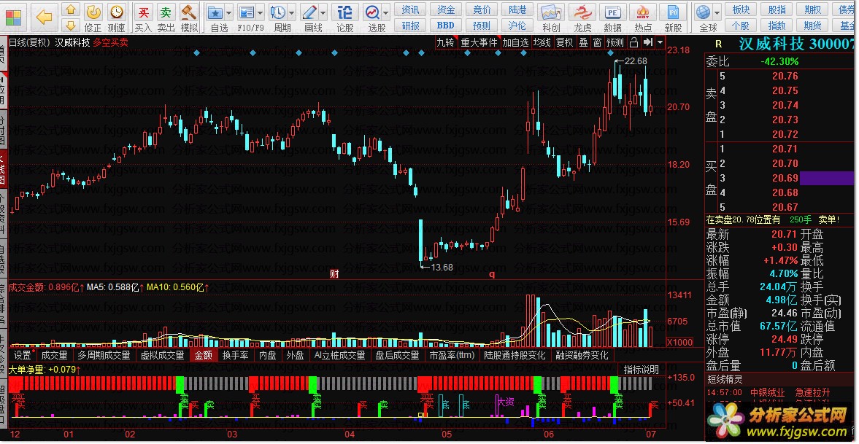
Task: Expand the 全球 dropdown arrow
Action: (717, 12)
